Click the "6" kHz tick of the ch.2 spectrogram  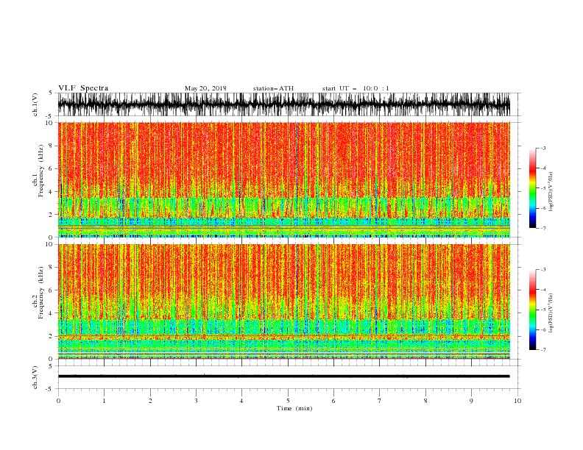52,290
